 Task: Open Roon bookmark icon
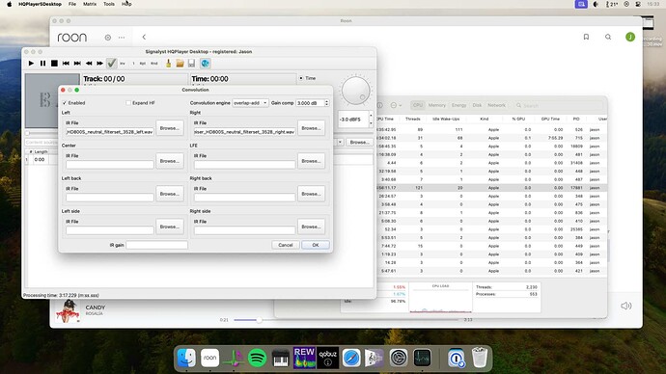(x=586, y=37)
